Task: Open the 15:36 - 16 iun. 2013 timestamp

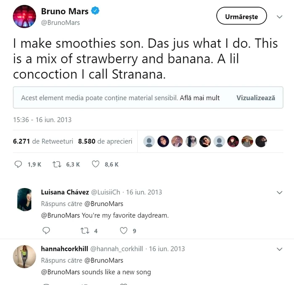Action: pos(42,120)
